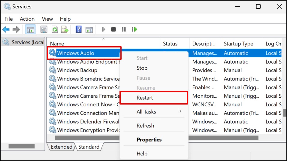
Task: Open the Action menu
Action: (27, 19)
